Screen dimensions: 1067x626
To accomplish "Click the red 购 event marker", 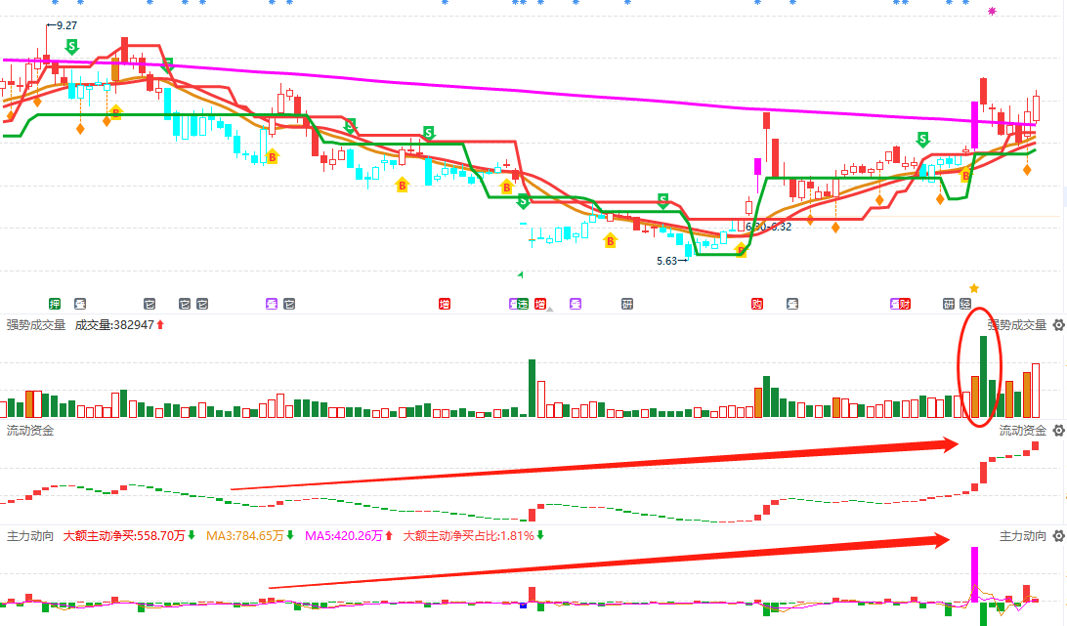I will pyautogui.click(x=757, y=304).
